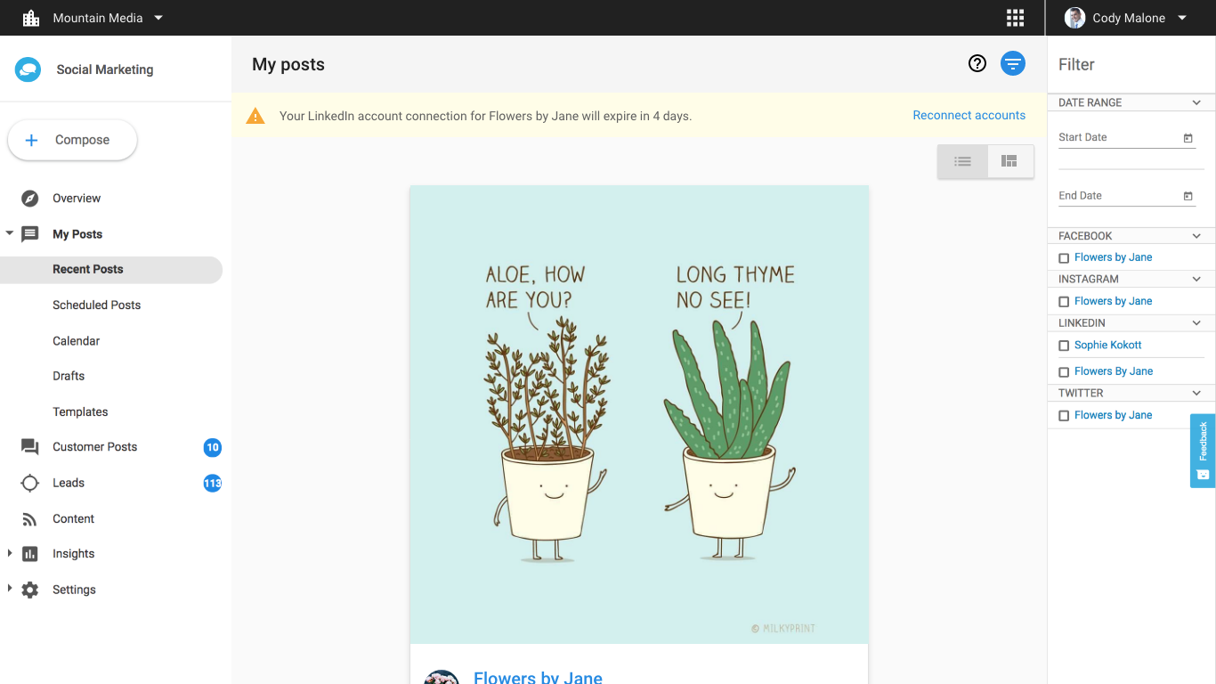This screenshot has width=1216, height=684.
Task: Click the Insights bar chart icon
Action: (30, 554)
